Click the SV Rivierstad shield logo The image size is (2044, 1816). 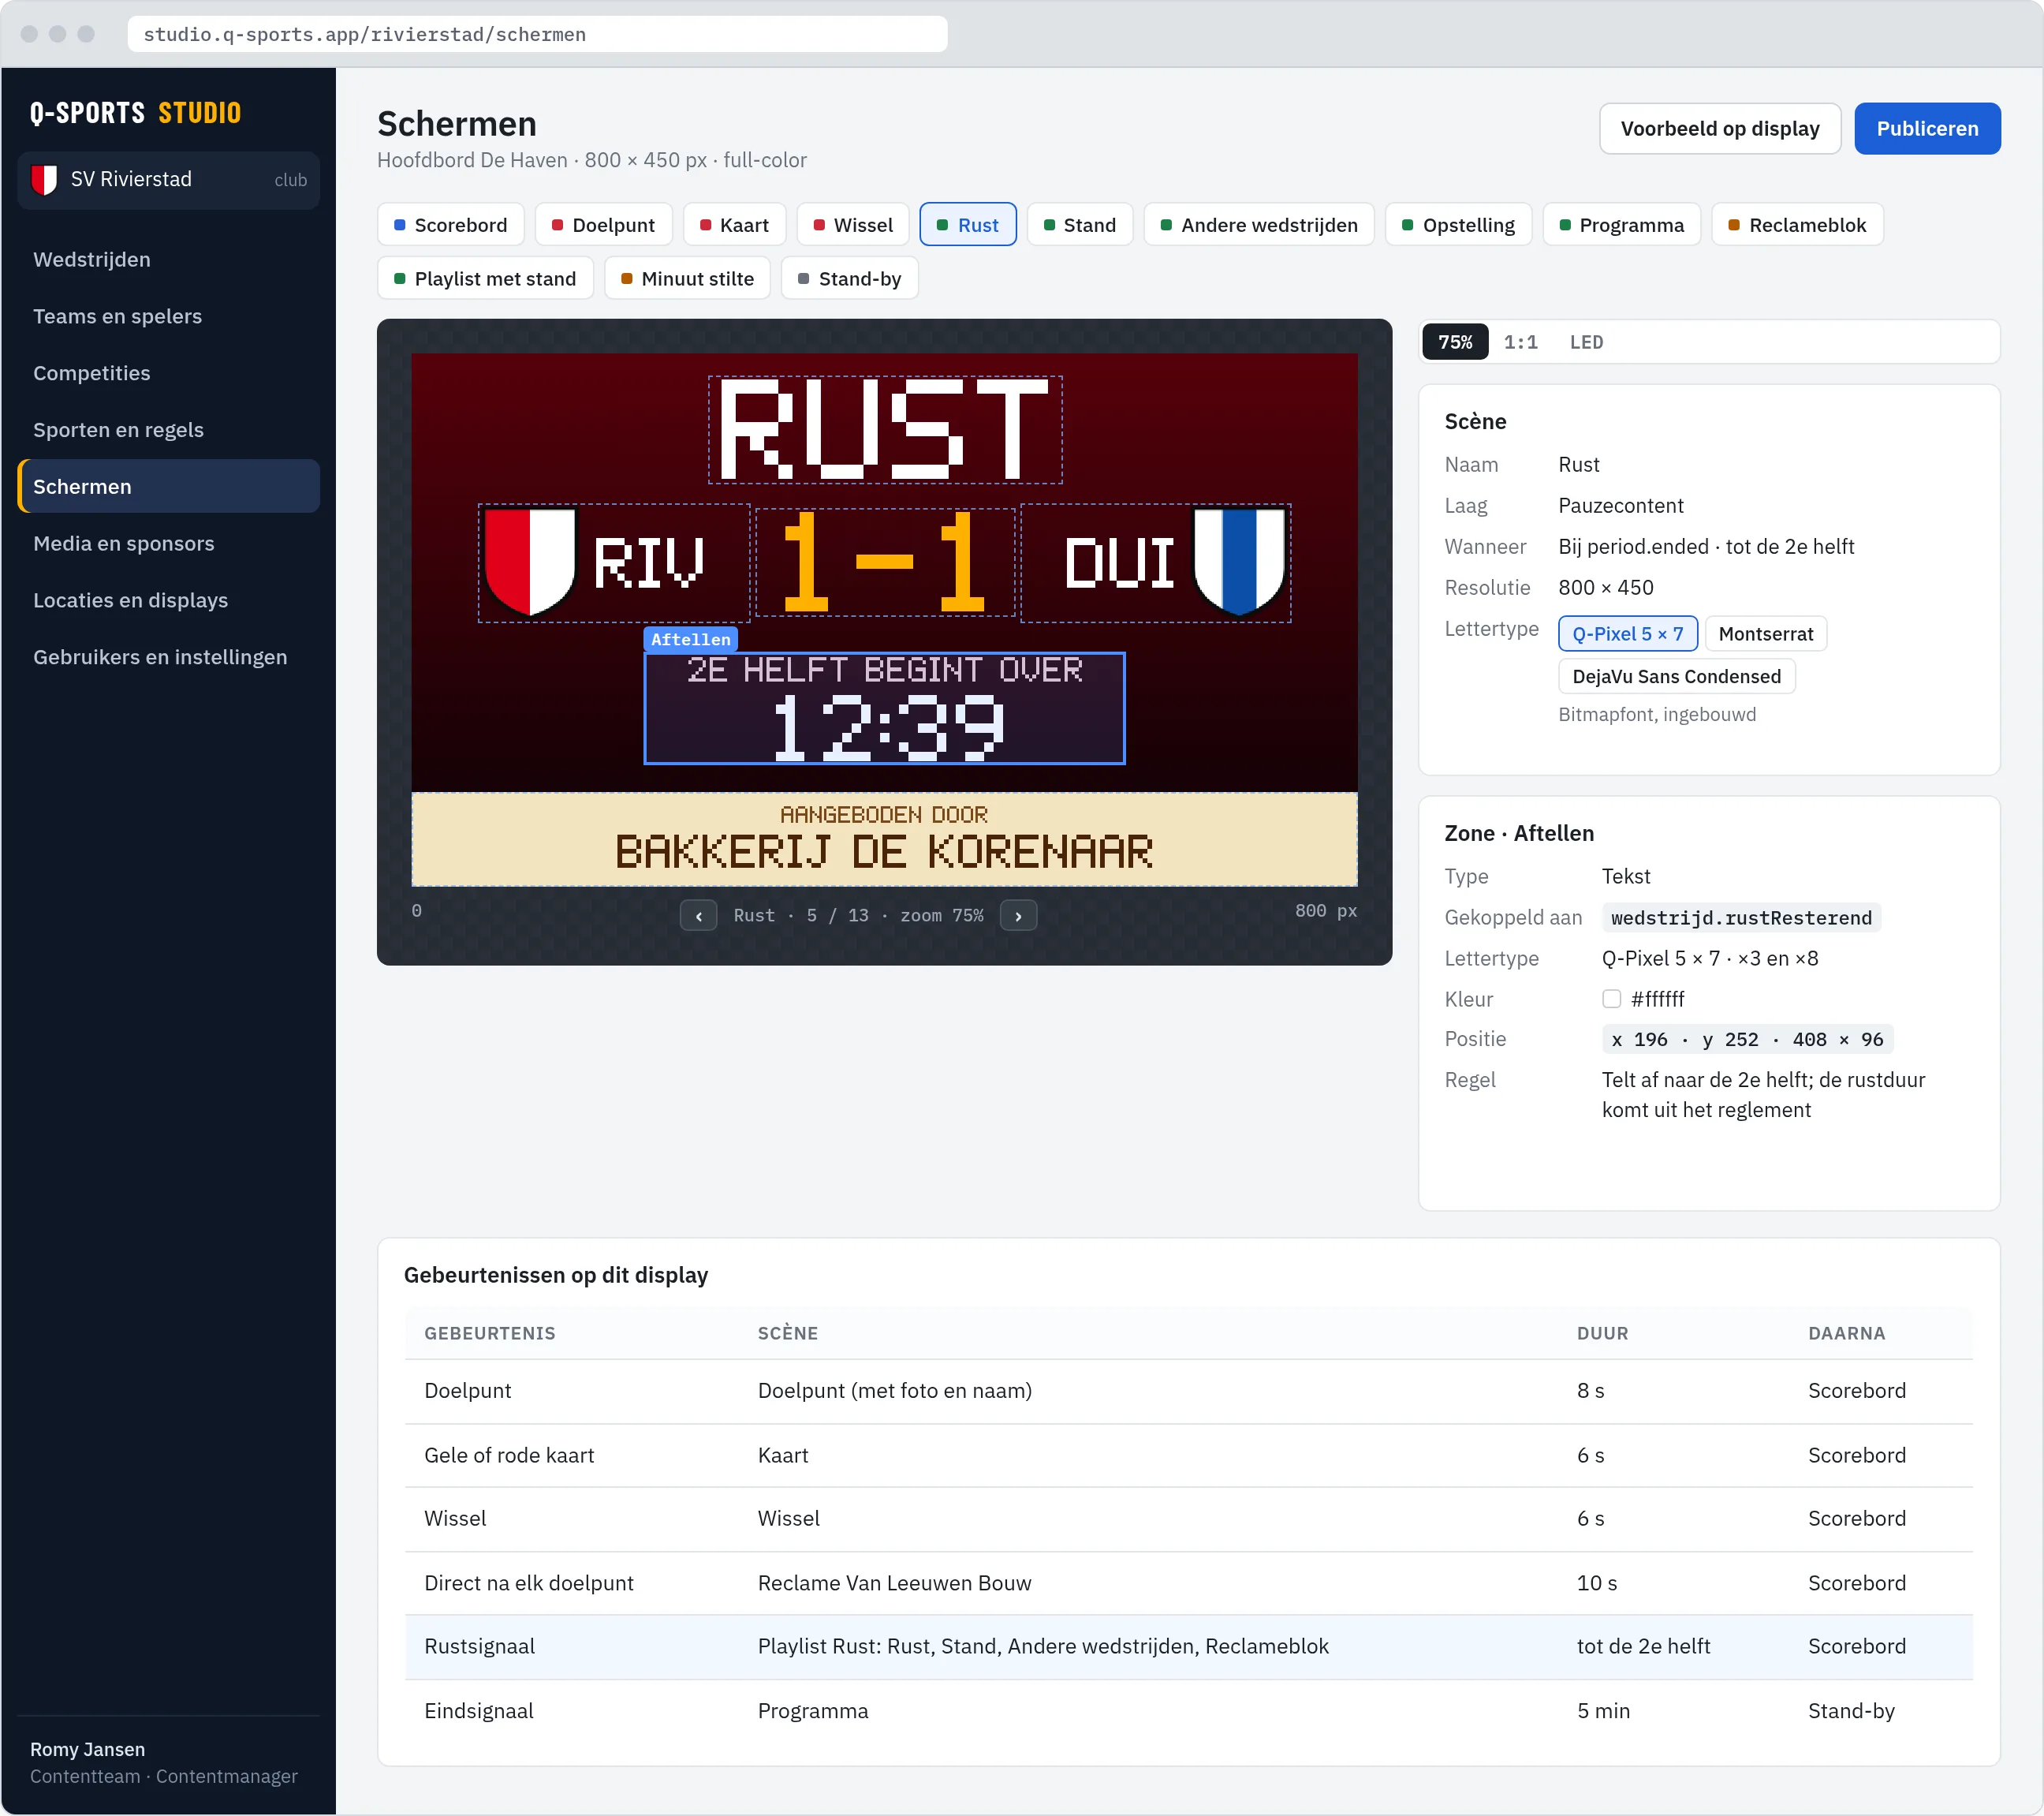[44, 179]
